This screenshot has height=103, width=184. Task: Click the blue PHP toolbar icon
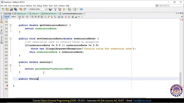pyautogui.click(x=81, y=9)
